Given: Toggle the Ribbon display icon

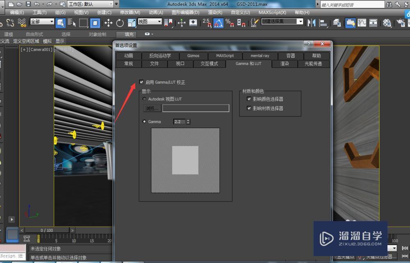Looking at the screenshot, I should (350, 23).
